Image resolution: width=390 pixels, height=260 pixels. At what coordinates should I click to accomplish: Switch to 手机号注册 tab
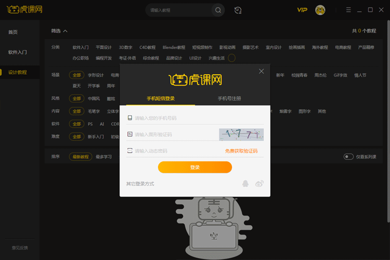coord(229,99)
